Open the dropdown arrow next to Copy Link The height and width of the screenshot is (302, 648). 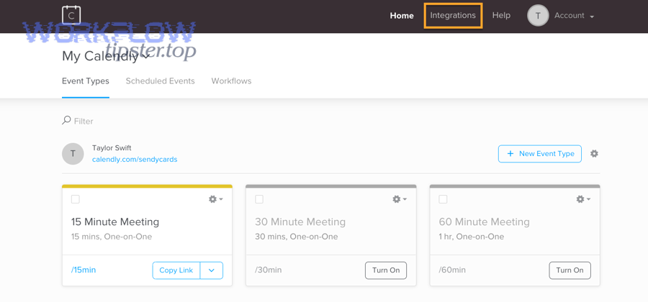click(x=212, y=270)
